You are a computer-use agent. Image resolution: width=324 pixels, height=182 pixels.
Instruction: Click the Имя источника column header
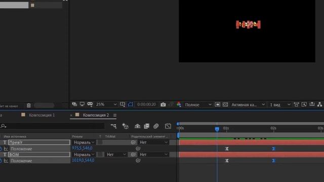[15, 136]
